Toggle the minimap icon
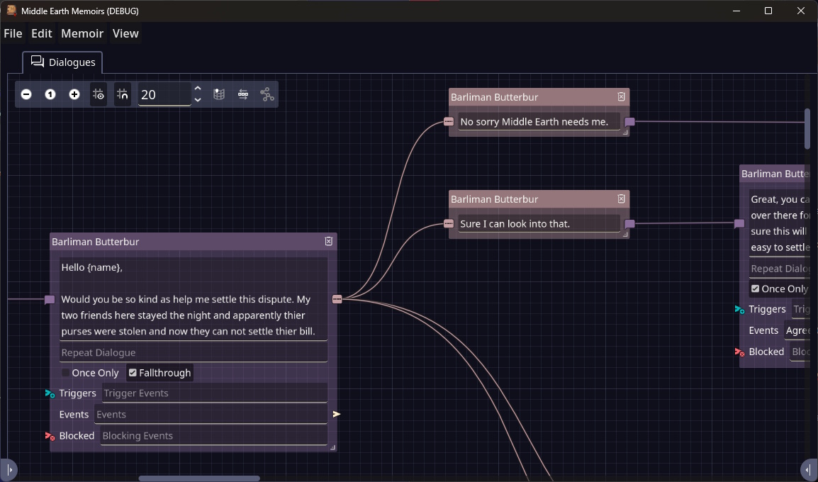Screen dimensions: 818x482 (219, 94)
